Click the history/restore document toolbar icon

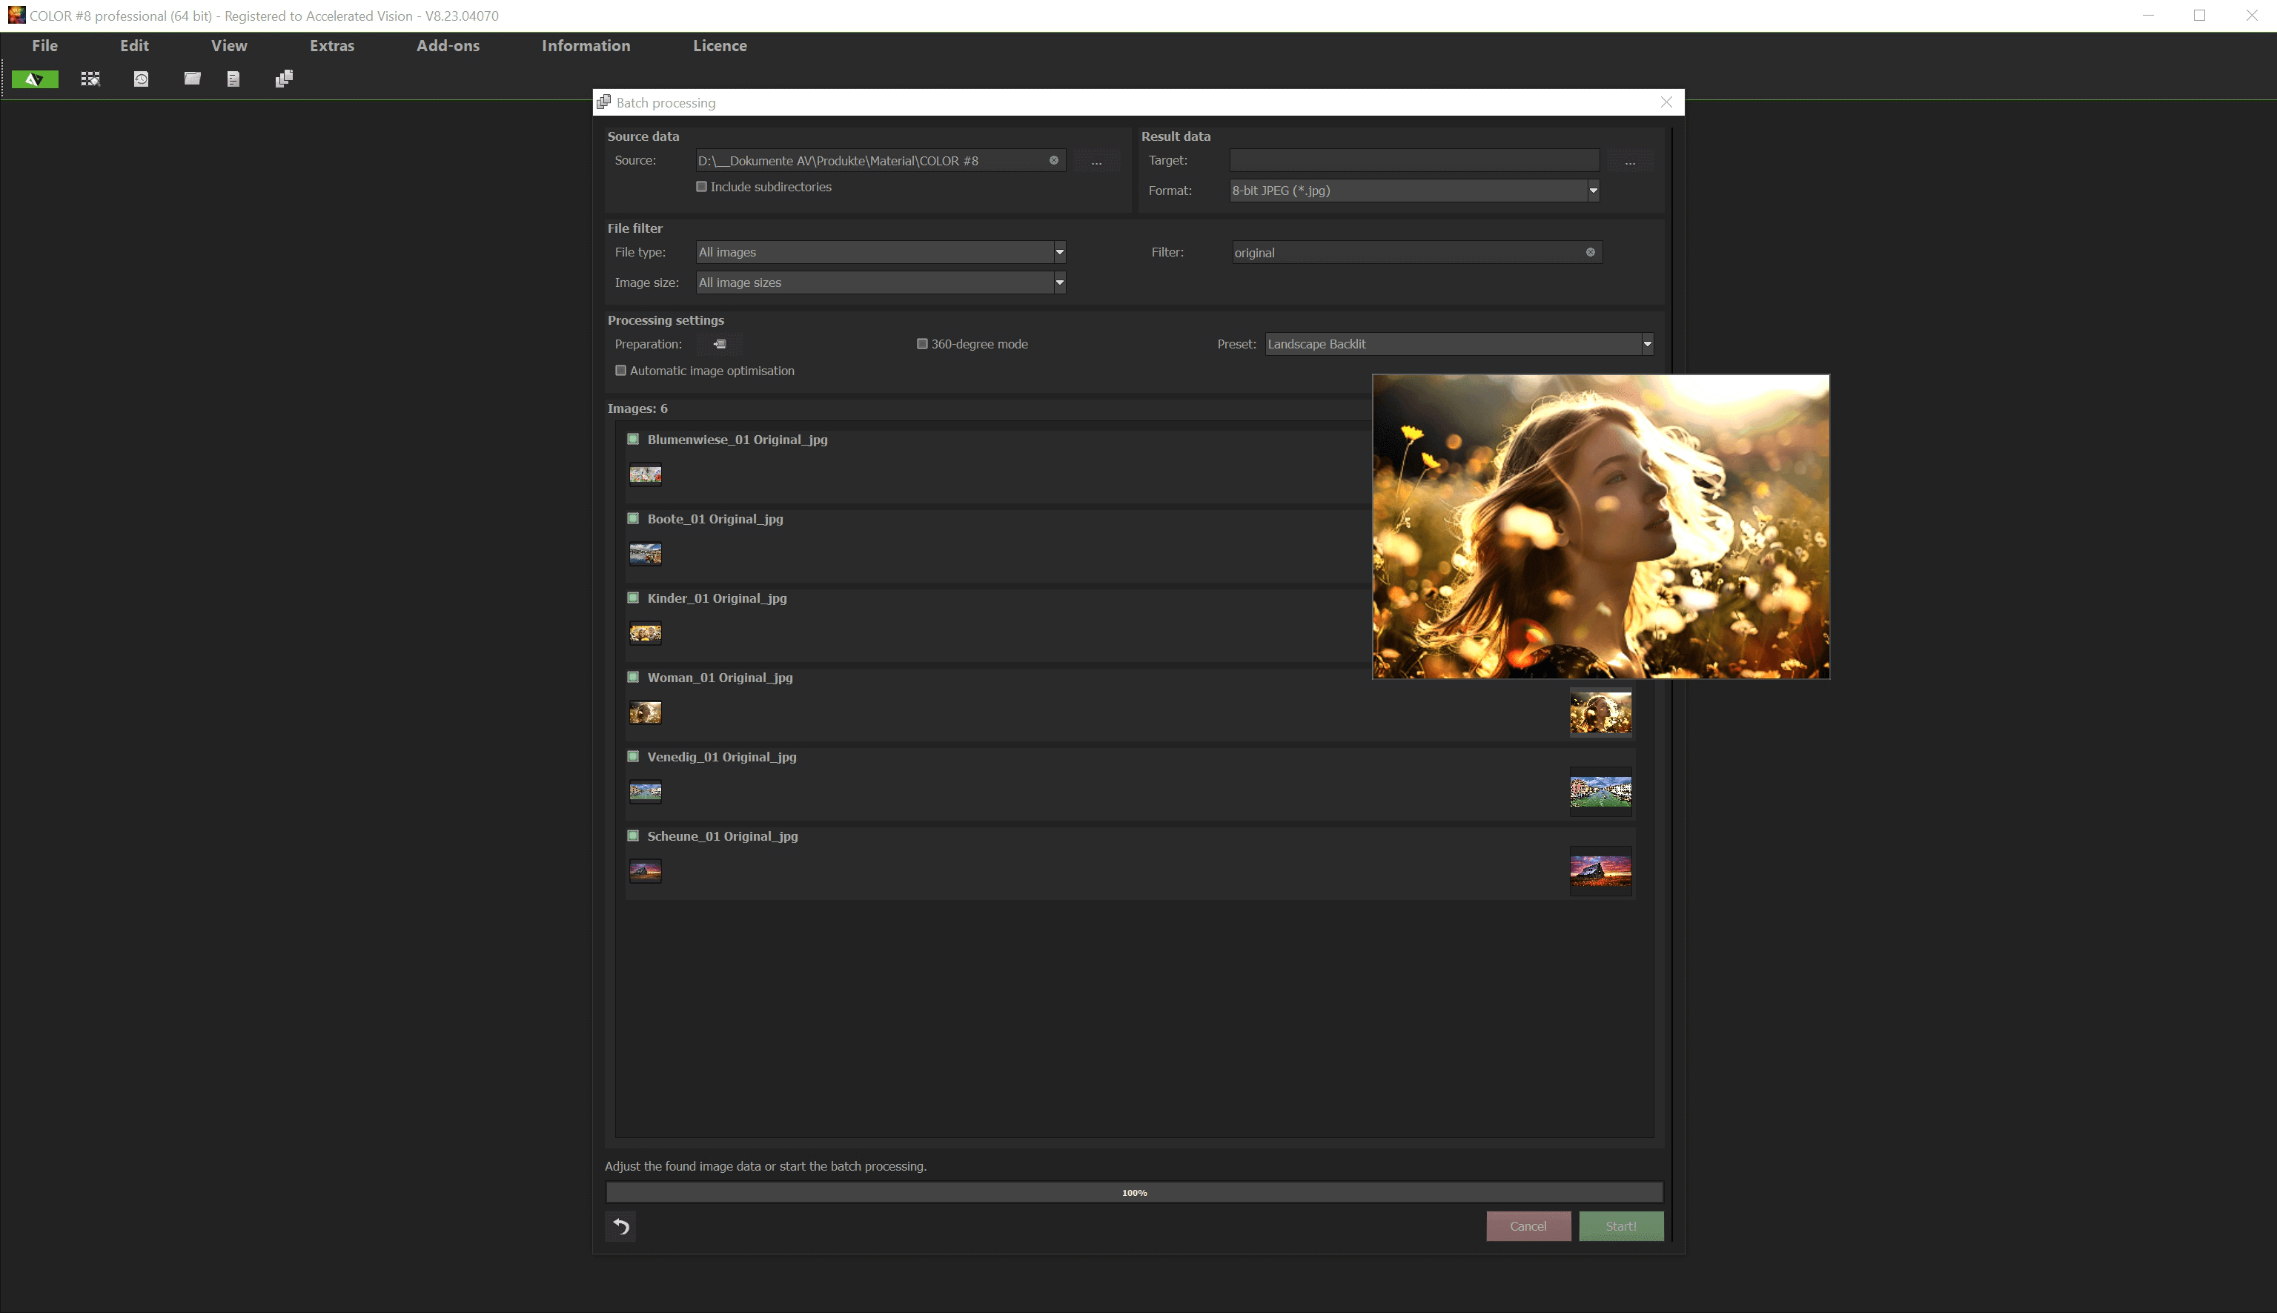click(x=142, y=79)
